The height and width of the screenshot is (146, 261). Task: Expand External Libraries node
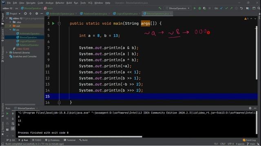click(x=7, y=52)
